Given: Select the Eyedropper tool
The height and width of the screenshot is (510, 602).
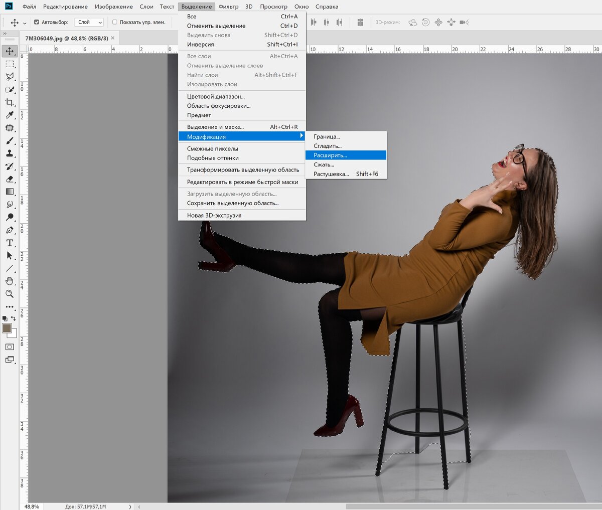Looking at the screenshot, I should [x=10, y=115].
